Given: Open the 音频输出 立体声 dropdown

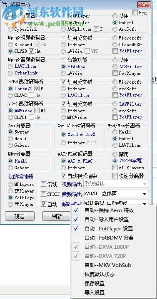Looking at the screenshot, I should [x=116, y=194].
